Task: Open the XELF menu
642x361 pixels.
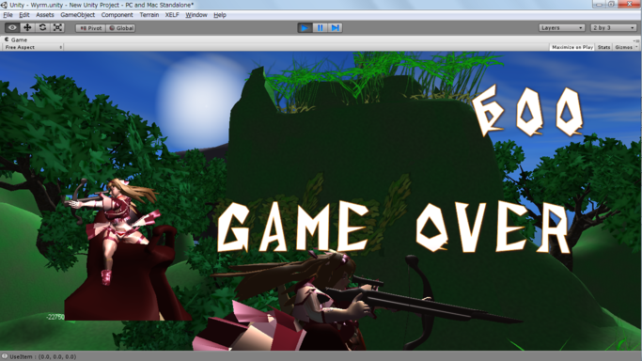Action: tap(172, 15)
